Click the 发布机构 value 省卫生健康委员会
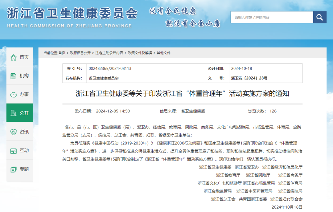 [104, 78]
